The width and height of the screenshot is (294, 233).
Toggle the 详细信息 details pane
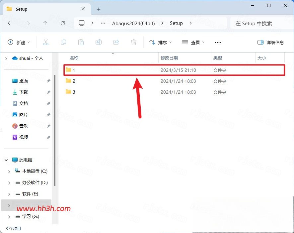pyautogui.click(x=271, y=43)
